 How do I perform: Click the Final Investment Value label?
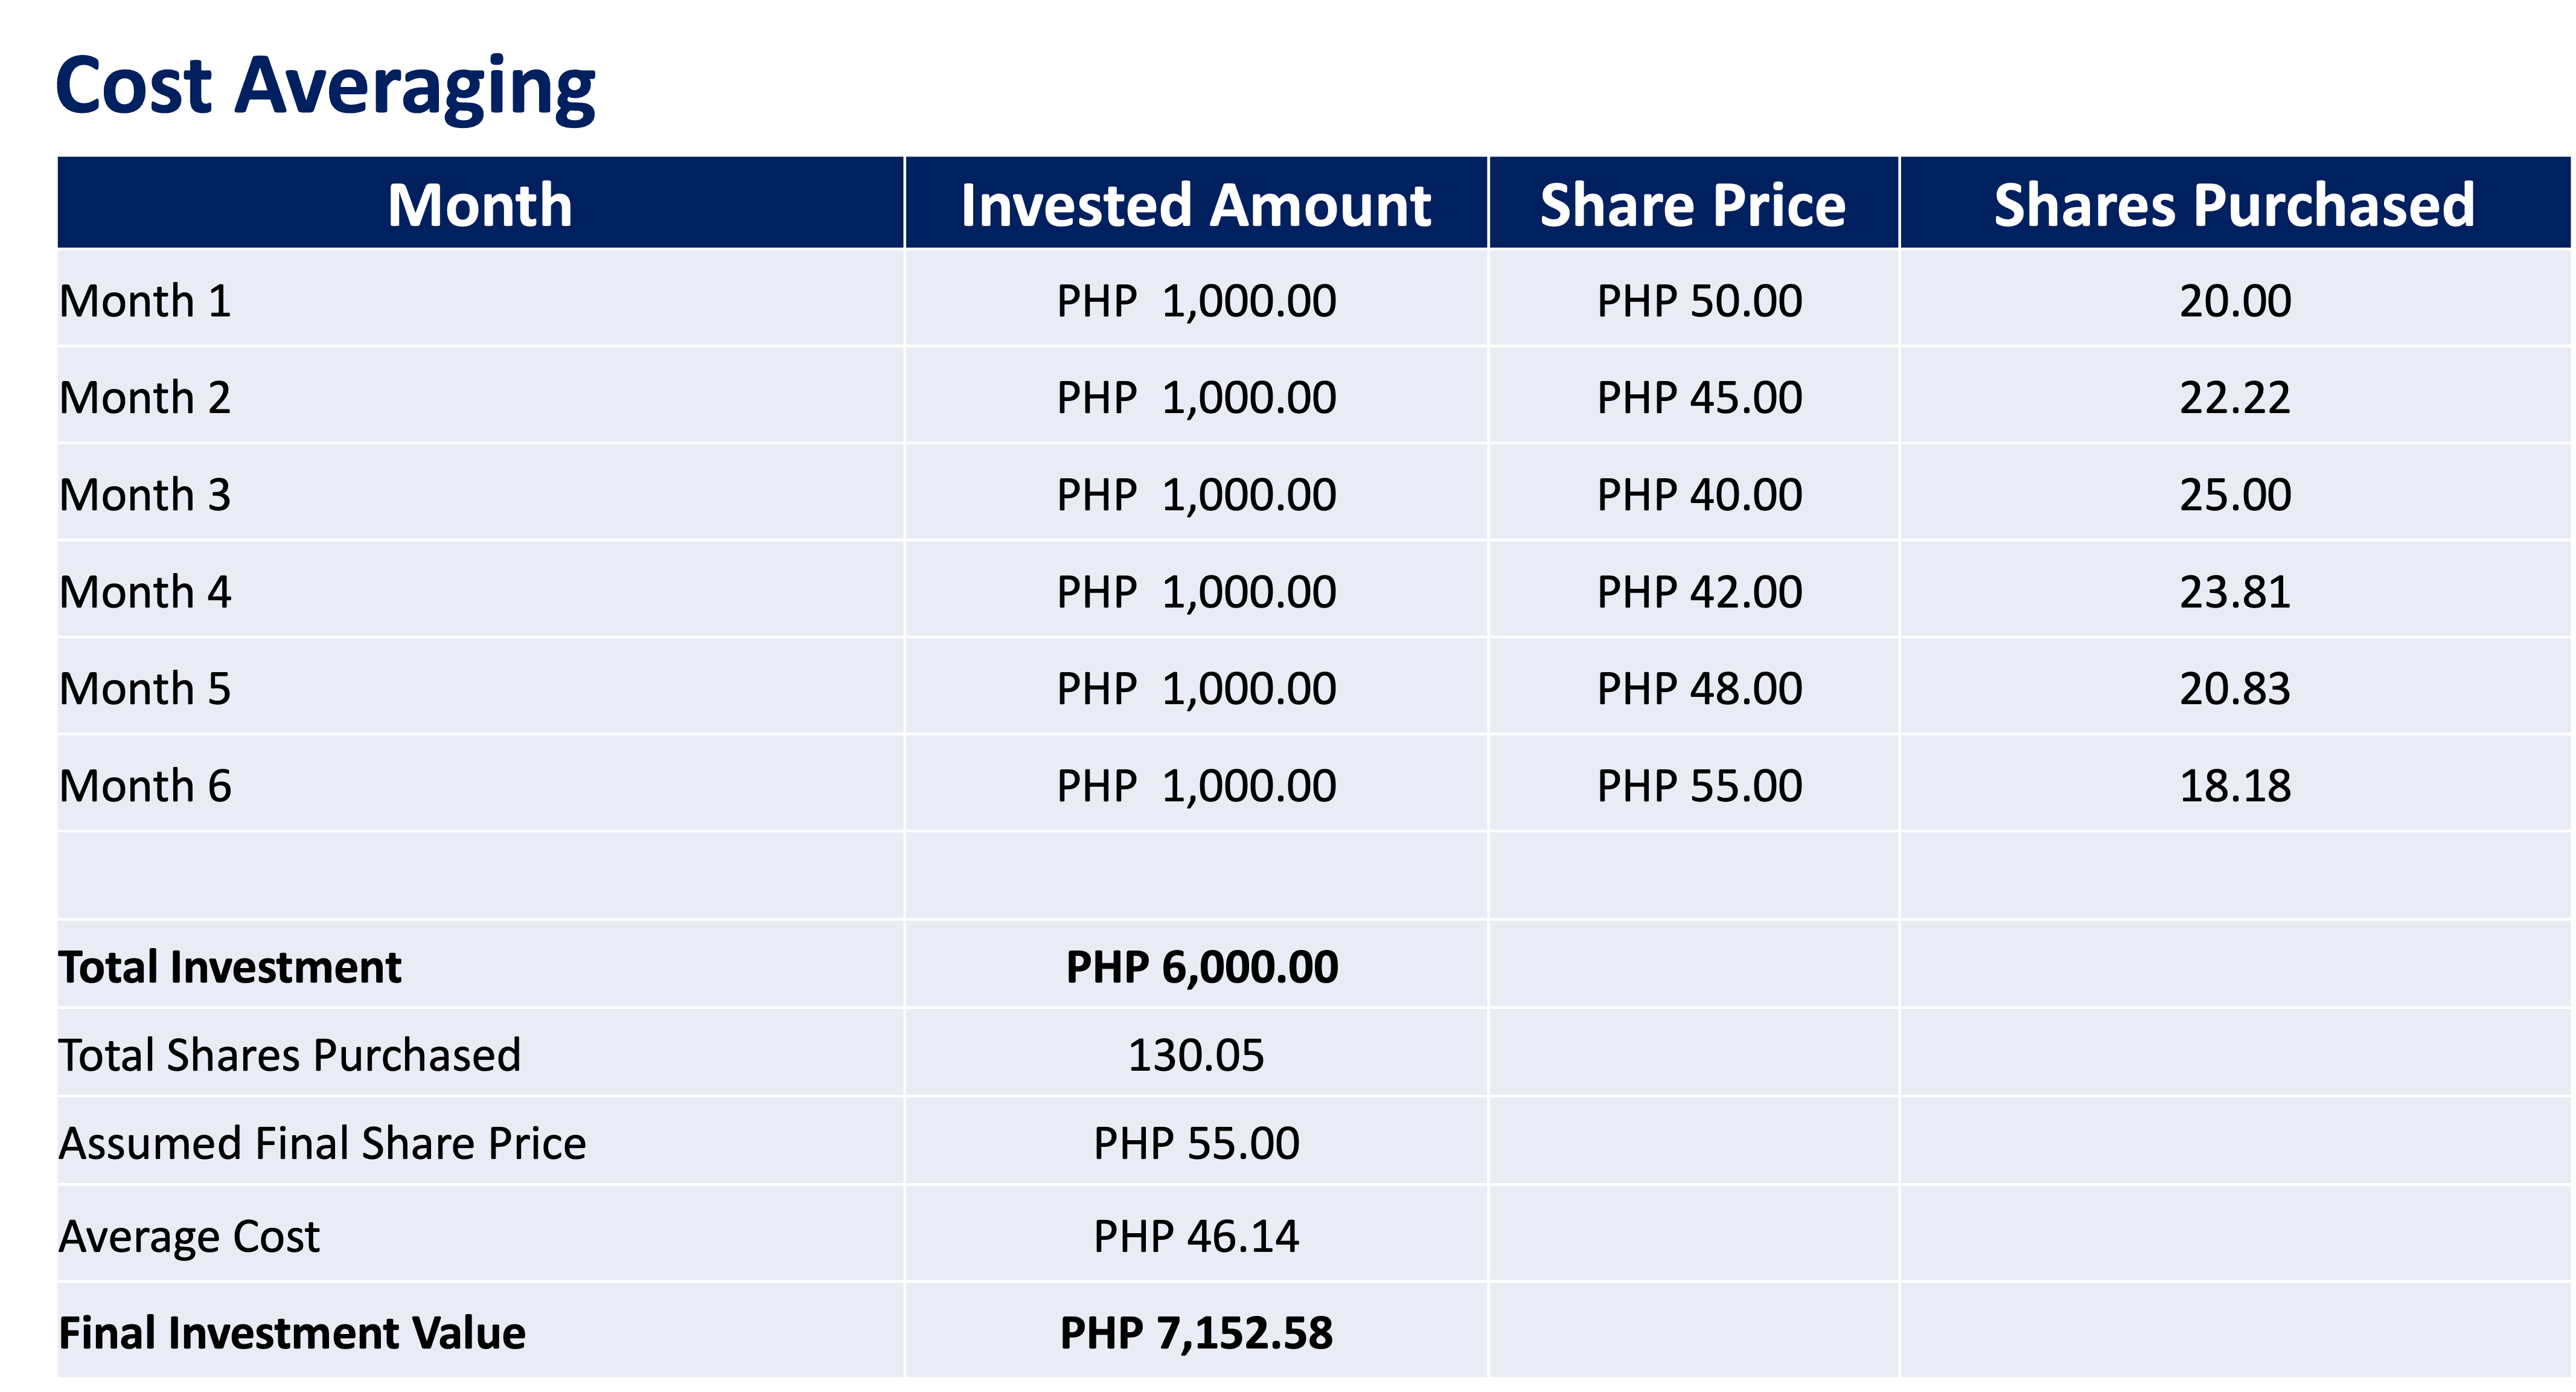click(292, 1333)
